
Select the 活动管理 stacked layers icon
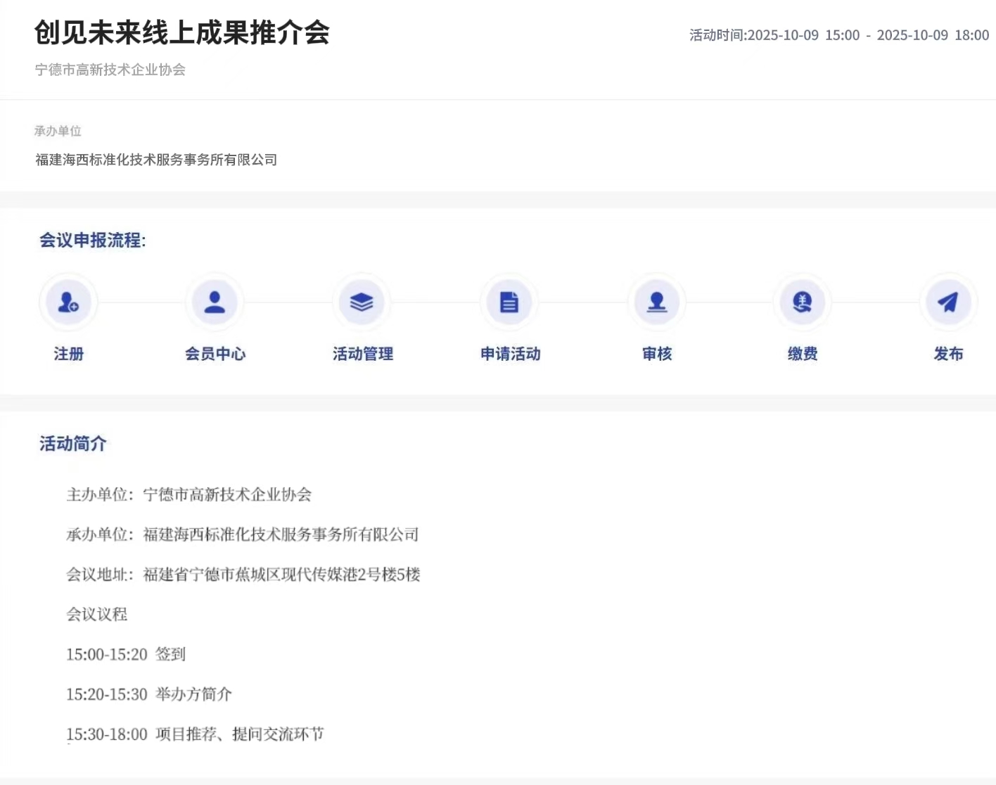pyautogui.click(x=362, y=302)
